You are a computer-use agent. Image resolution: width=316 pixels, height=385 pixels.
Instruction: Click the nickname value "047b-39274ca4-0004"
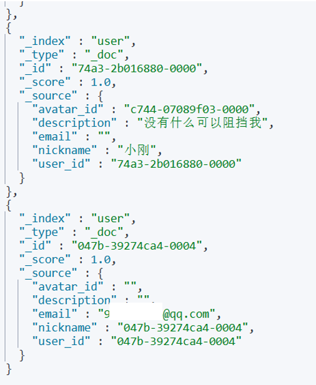(183, 328)
